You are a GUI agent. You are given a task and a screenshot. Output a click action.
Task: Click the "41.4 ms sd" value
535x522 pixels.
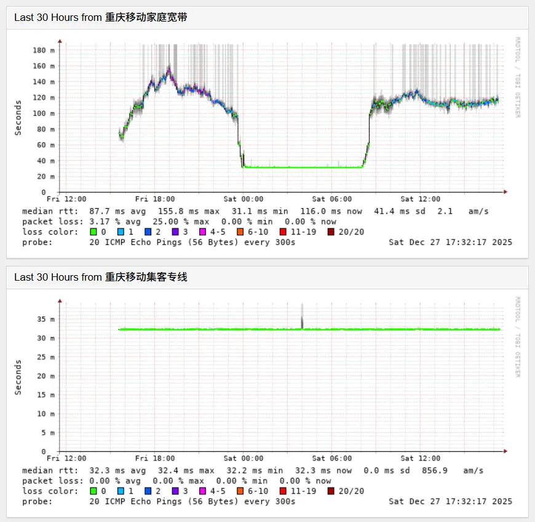point(400,212)
